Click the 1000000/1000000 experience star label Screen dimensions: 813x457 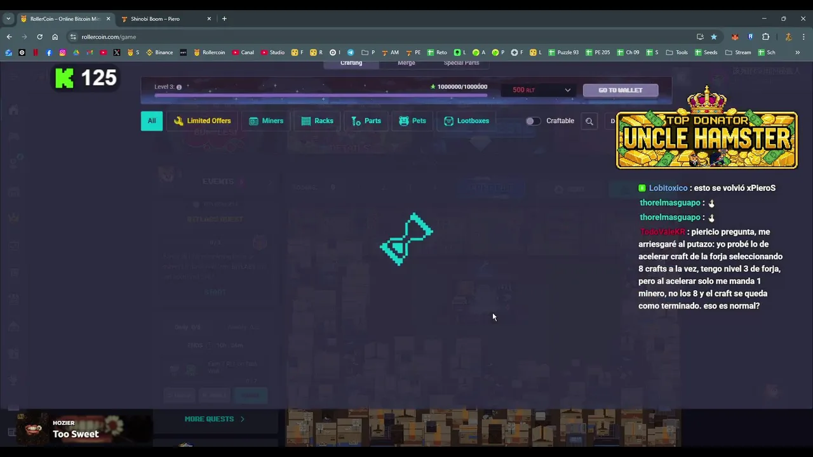[x=459, y=87]
